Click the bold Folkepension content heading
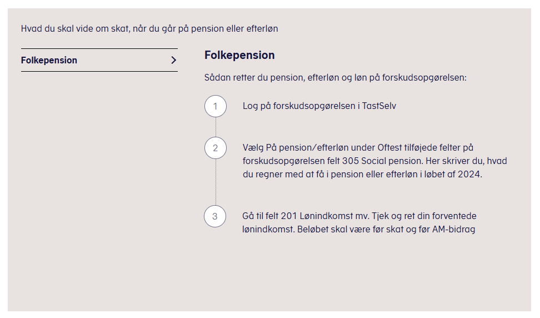 (239, 55)
